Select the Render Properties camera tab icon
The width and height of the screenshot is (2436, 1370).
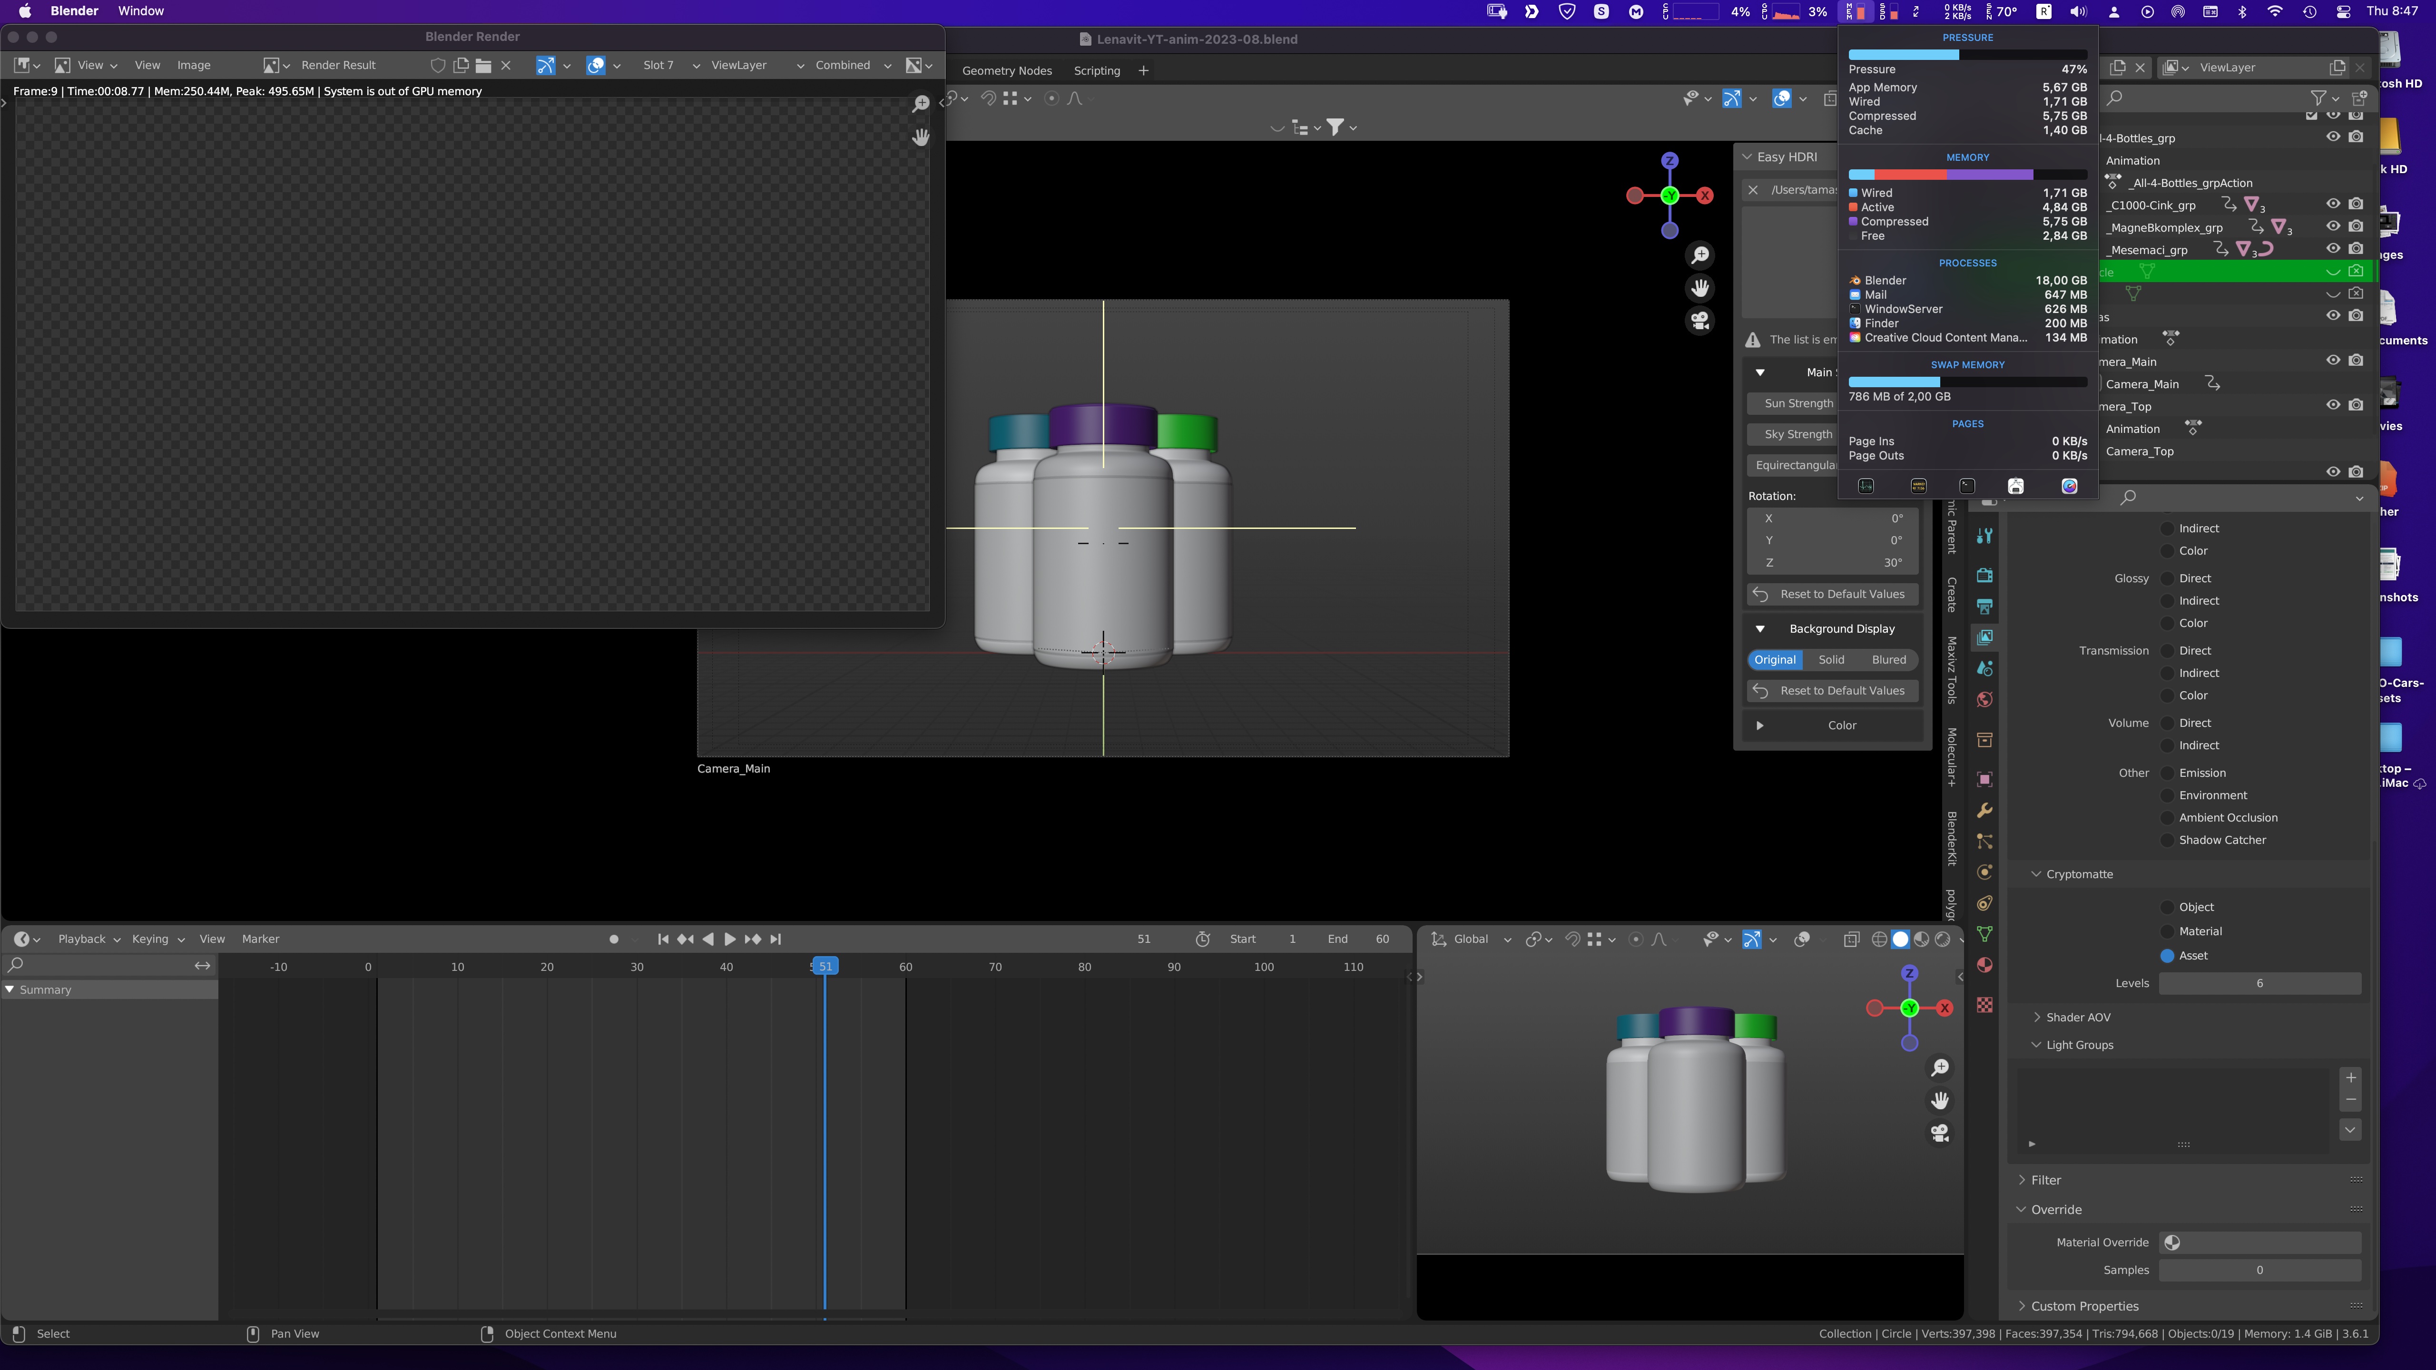1984,574
